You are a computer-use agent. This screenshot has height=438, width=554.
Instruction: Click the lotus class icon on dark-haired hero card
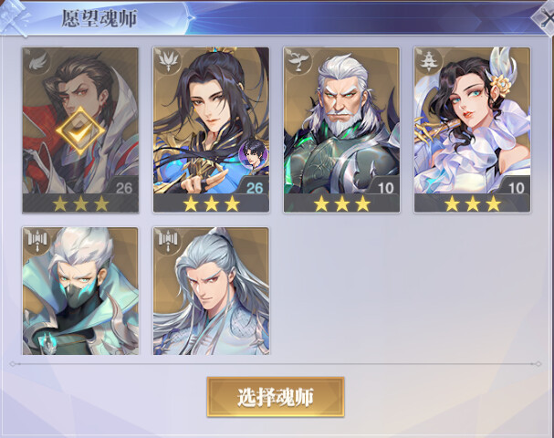[167, 62]
